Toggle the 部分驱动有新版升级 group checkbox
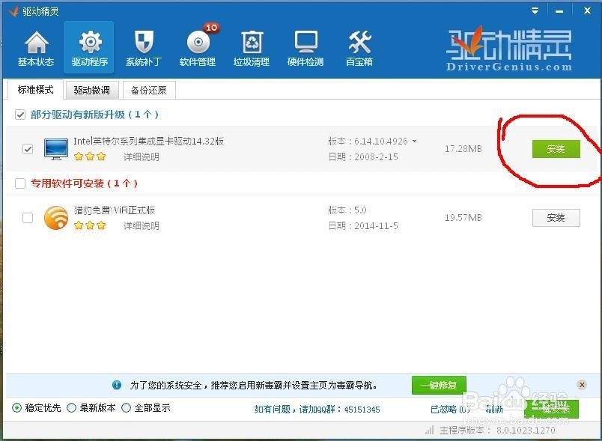602x441 pixels. point(20,115)
